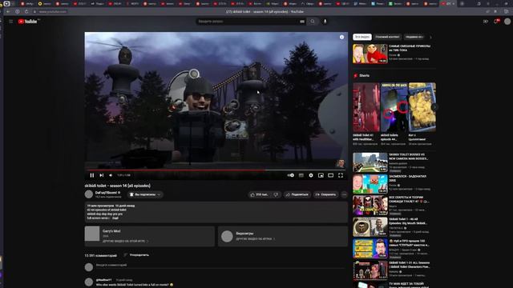Dislike the video with thumbs down
The image size is (513, 288).
pyautogui.click(x=277, y=194)
